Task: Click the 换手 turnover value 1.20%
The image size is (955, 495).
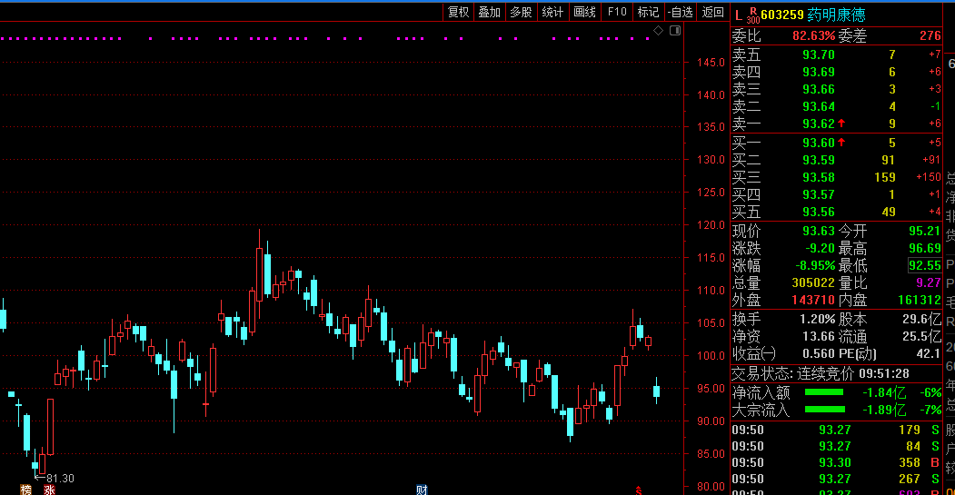Action: [818, 319]
